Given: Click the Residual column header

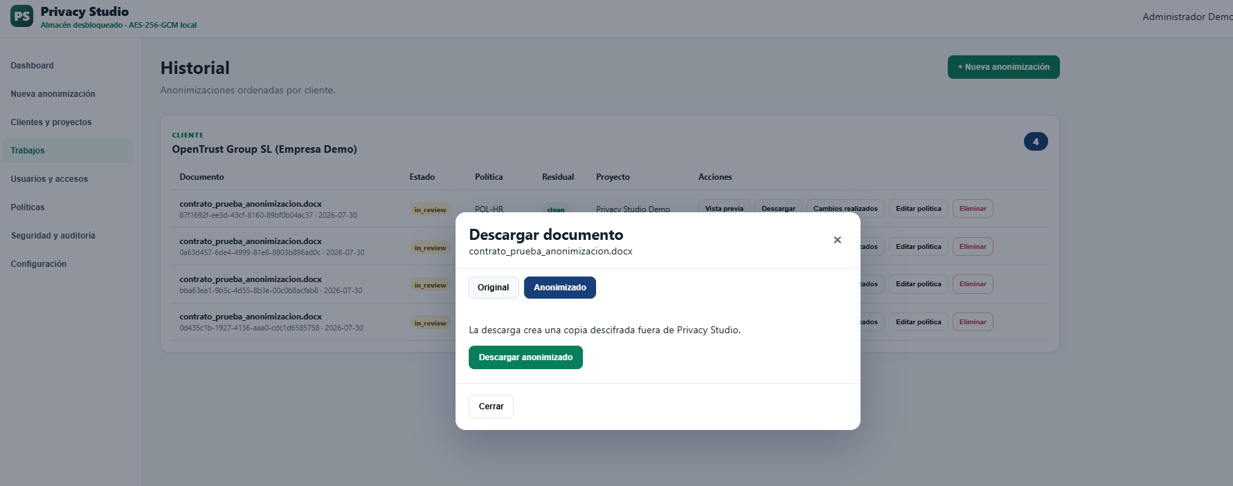Looking at the screenshot, I should [x=558, y=177].
